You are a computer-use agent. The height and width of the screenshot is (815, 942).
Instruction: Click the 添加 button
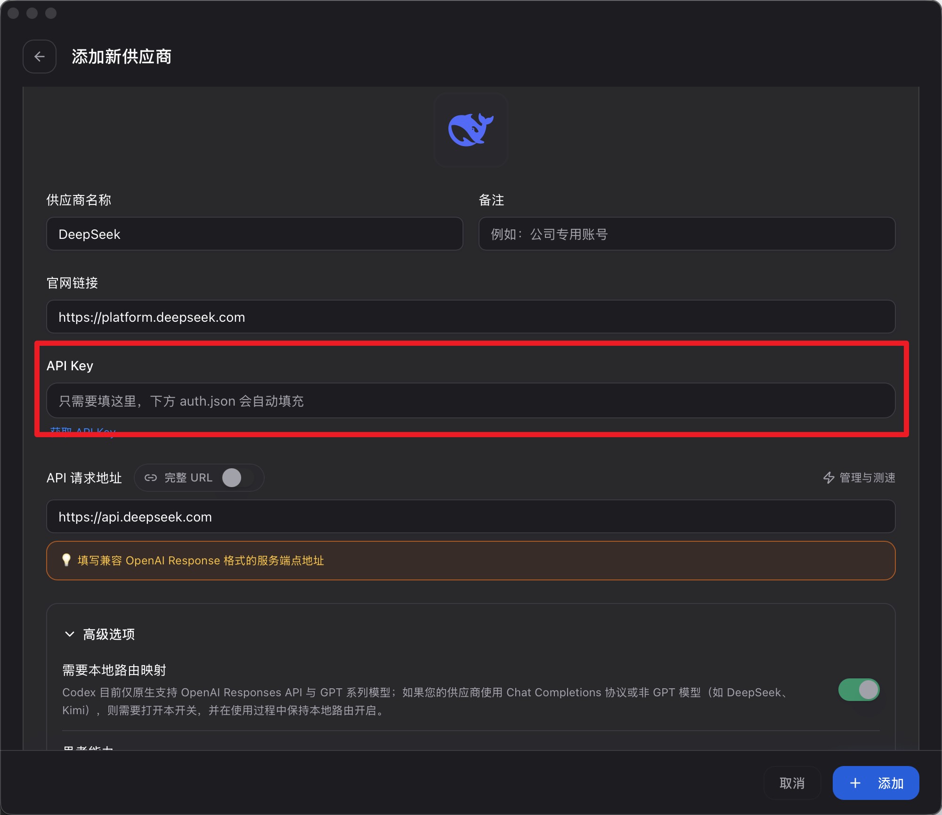coord(876,783)
